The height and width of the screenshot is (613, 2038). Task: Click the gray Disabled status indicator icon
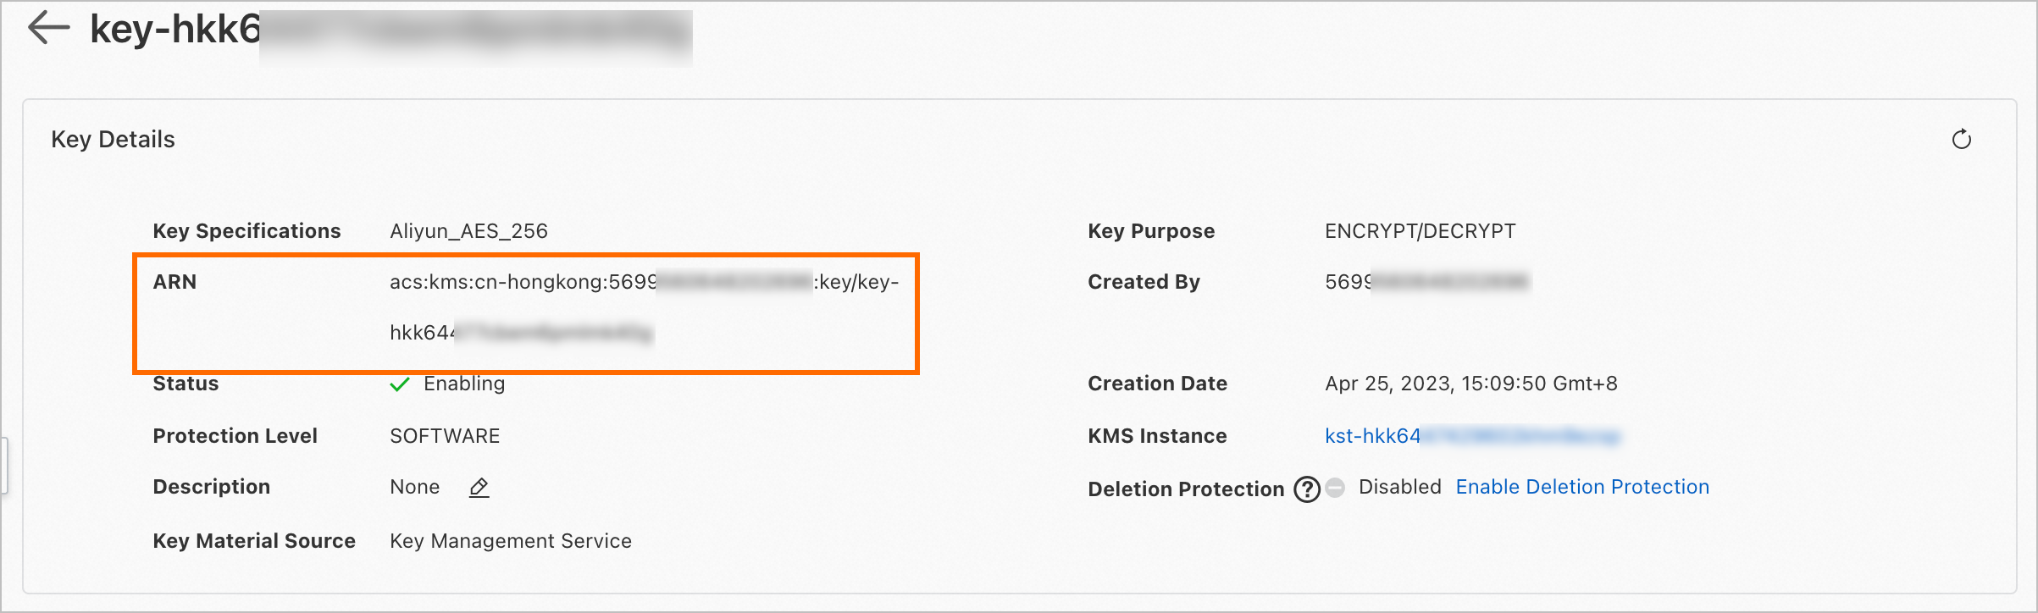pyautogui.click(x=1335, y=488)
